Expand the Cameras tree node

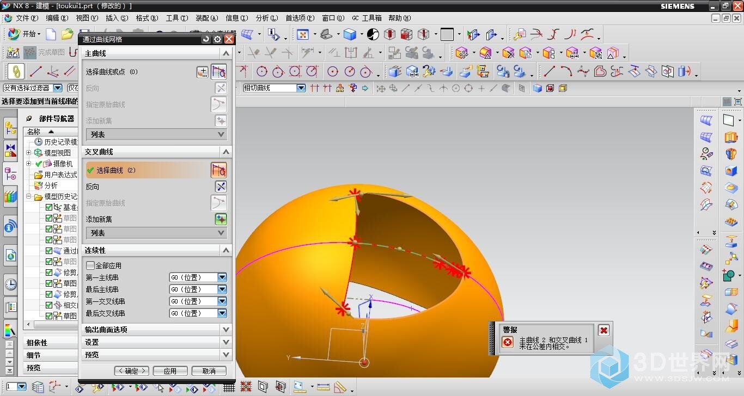pyautogui.click(x=29, y=164)
